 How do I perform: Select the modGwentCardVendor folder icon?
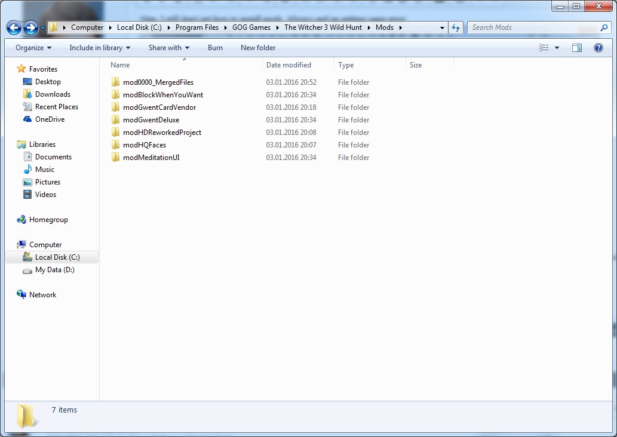(x=115, y=107)
